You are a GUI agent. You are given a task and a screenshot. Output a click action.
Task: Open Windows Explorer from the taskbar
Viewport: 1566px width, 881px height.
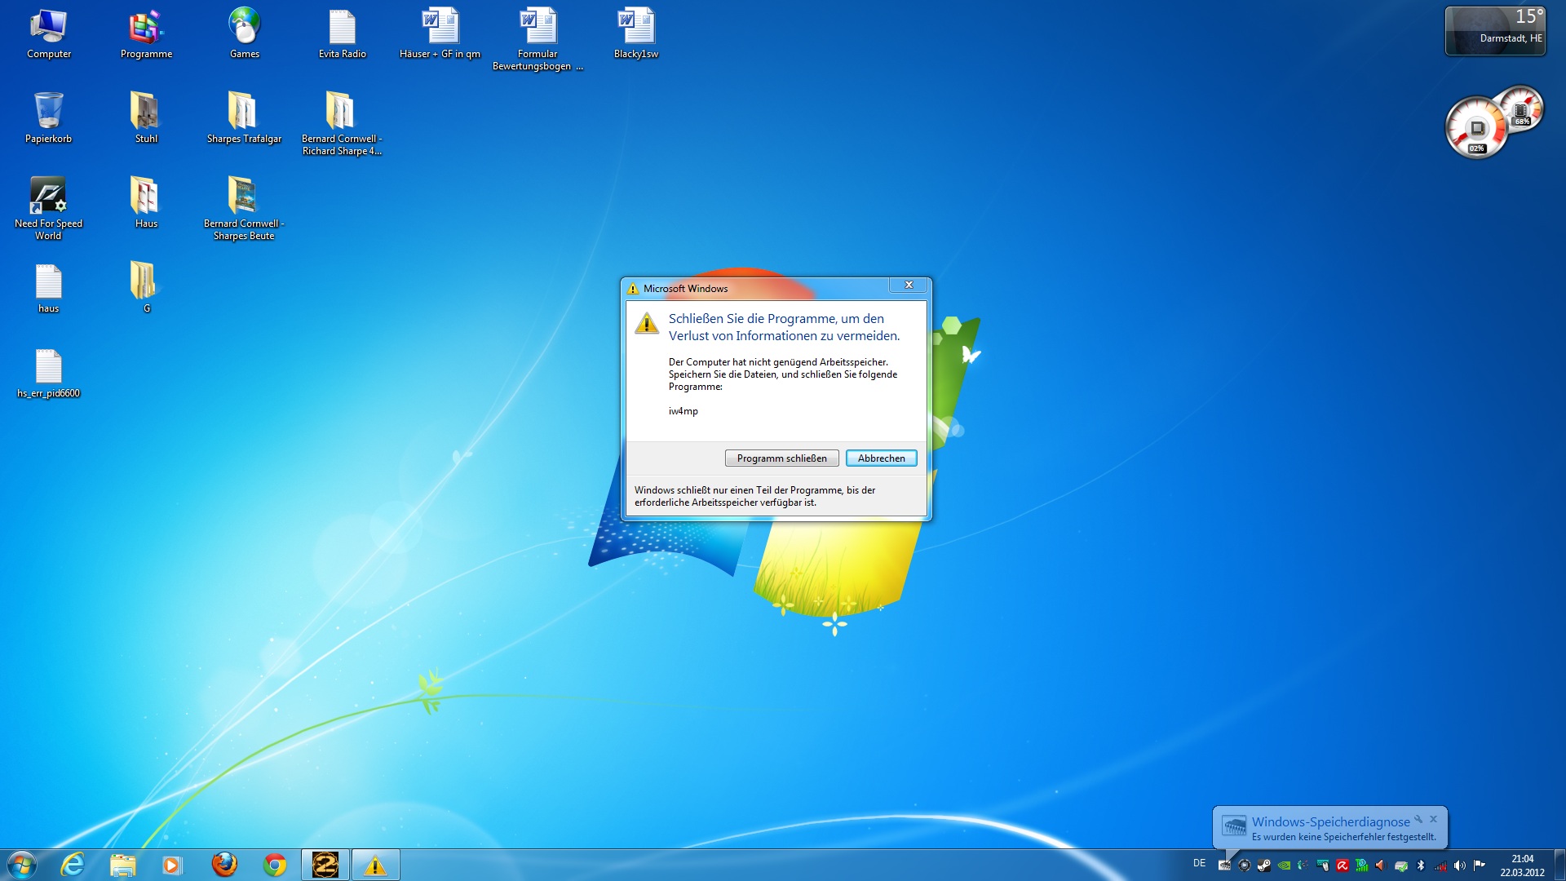pyautogui.click(x=122, y=865)
